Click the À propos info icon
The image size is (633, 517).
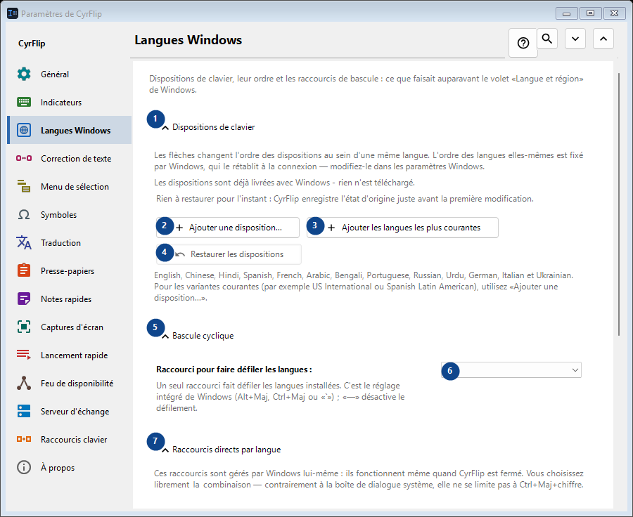tap(24, 467)
